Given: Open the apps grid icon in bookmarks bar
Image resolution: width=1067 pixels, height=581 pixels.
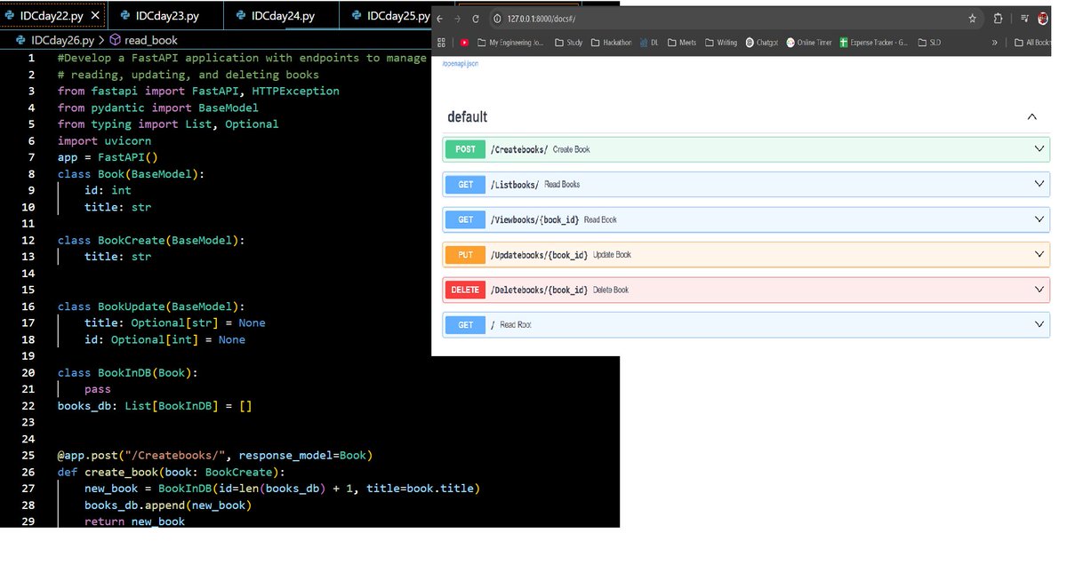Looking at the screenshot, I should pos(442,43).
